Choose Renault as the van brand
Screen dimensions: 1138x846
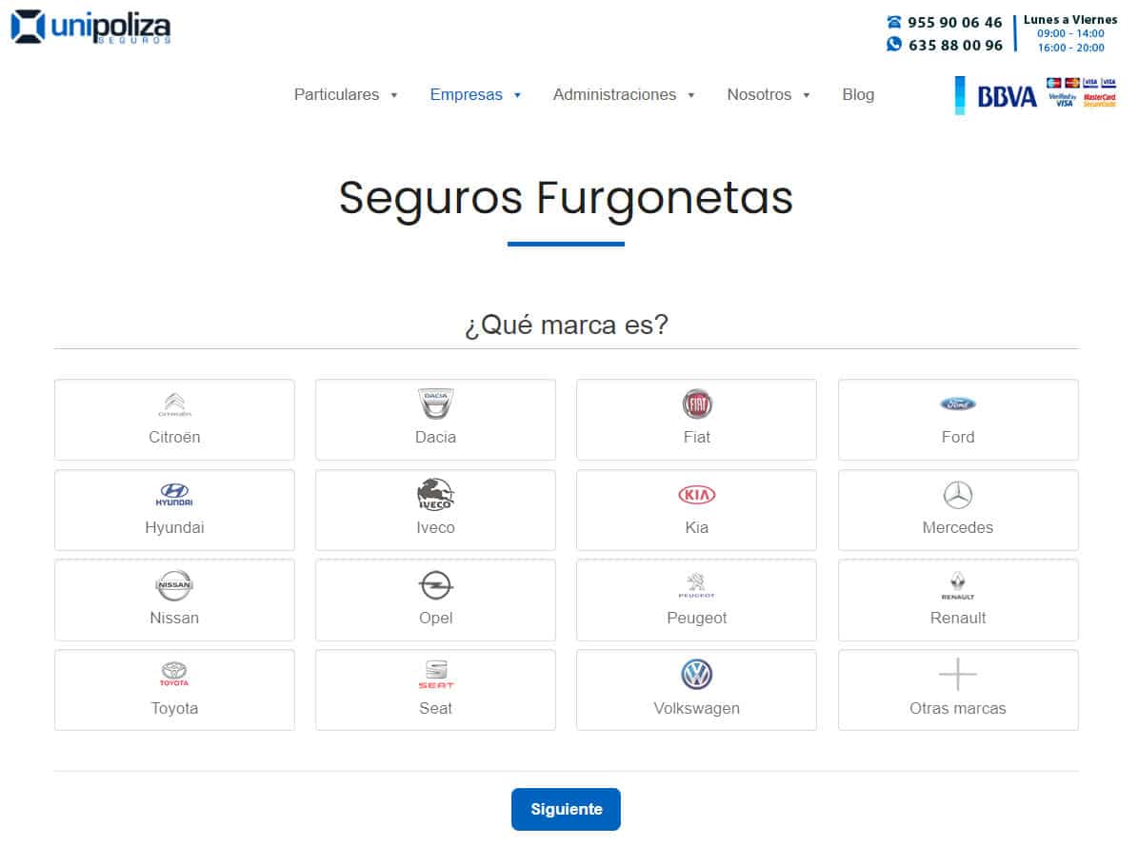(x=957, y=600)
